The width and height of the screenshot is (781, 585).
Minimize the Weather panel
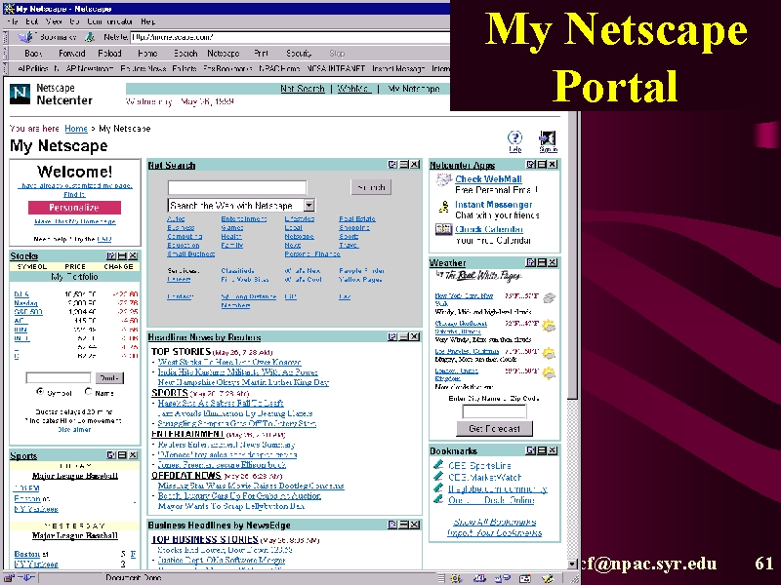542,262
